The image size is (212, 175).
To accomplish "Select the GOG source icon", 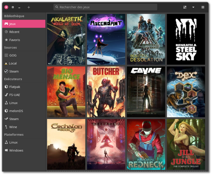I will point(6,56).
